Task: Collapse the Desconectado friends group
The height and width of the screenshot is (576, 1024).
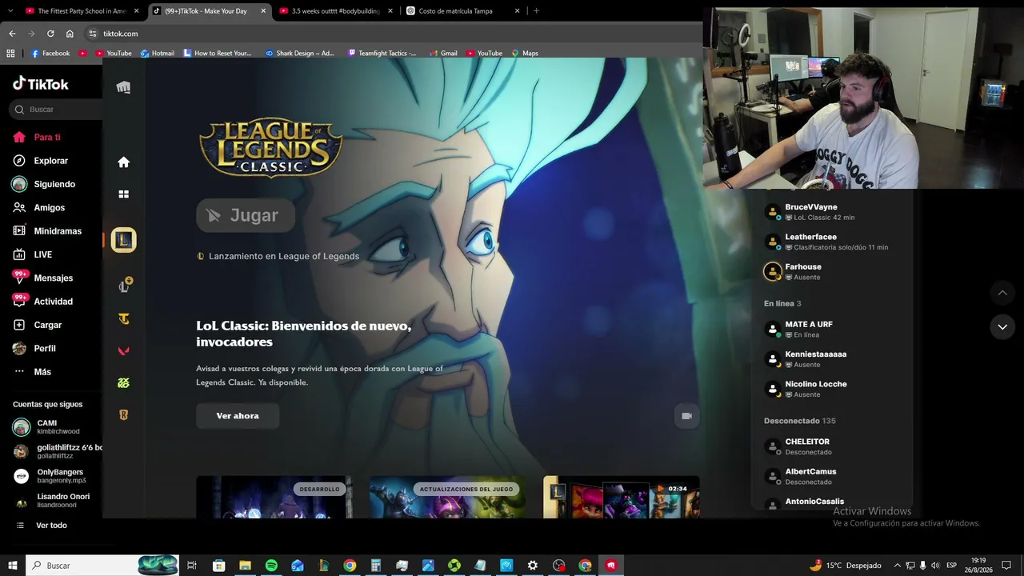Action: [x=800, y=421]
